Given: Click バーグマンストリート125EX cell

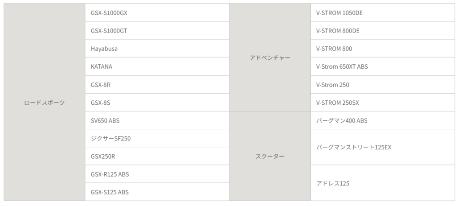Looking at the screenshot, I should pyautogui.click(x=383, y=147).
